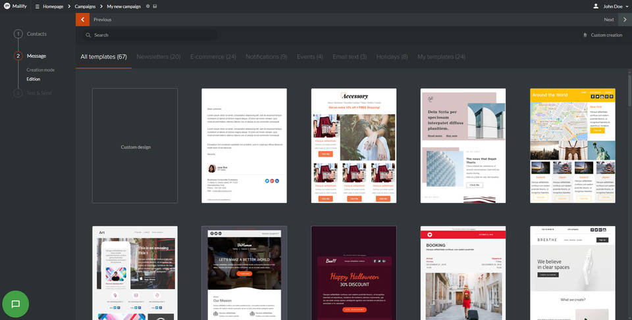Choose the Happy Halloween template thumbnail
Viewport: 632px width, 320px height.
point(354,273)
